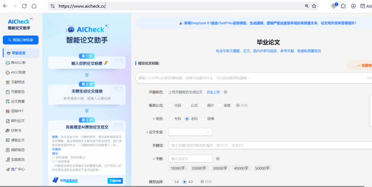The width and height of the screenshot is (372, 187).
Task: Click the 任务书 sidebar icon
Action: tap(7, 130)
